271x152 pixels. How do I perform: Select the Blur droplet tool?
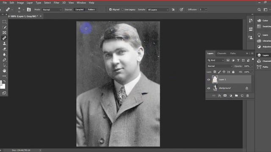4,54
